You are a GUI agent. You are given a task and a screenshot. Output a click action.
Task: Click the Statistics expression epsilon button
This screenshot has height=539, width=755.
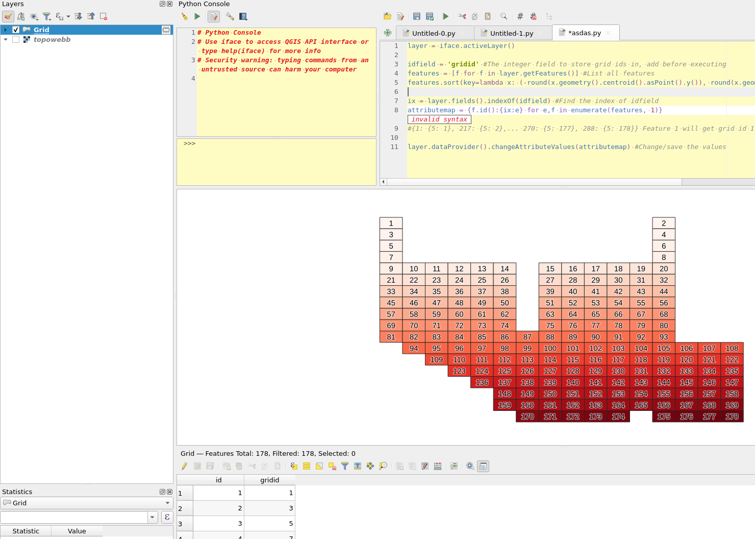pyautogui.click(x=167, y=517)
